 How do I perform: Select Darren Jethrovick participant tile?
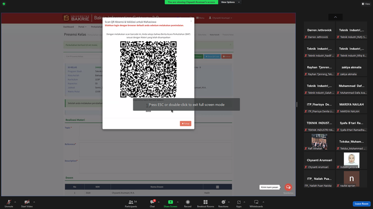tap(319, 30)
